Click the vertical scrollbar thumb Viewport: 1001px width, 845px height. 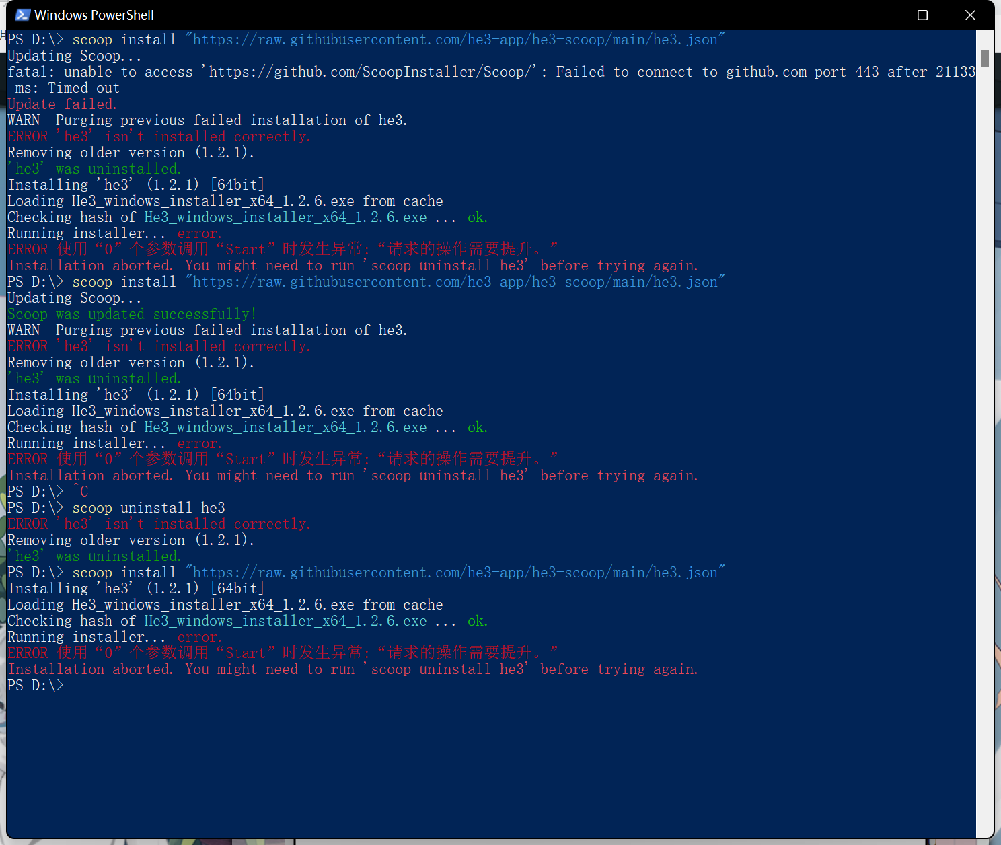coord(985,59)
